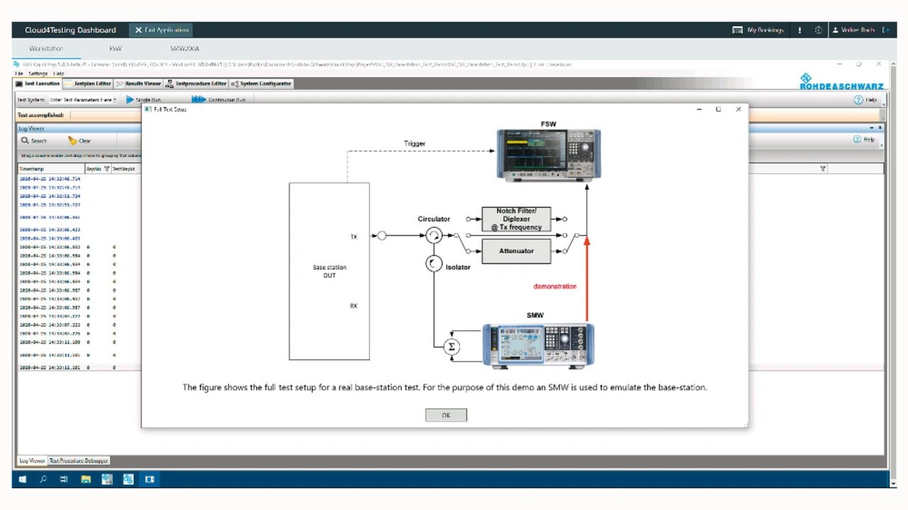Select the Testplan Editor tab
This screenshot has width=908, height=510.
click(x=88, y=84)
